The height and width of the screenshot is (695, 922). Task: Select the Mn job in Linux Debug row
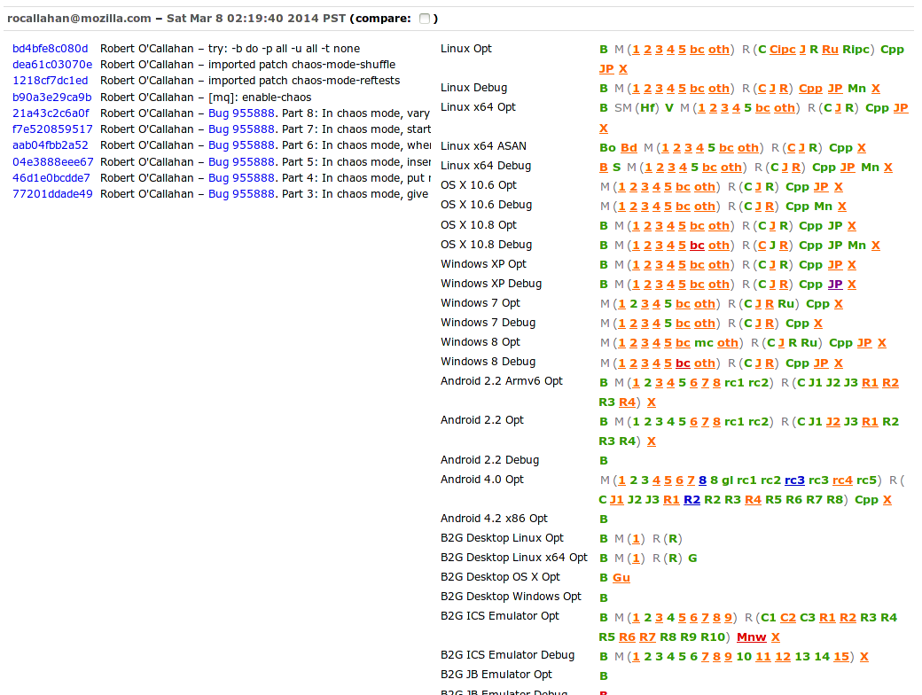(856, 88)
